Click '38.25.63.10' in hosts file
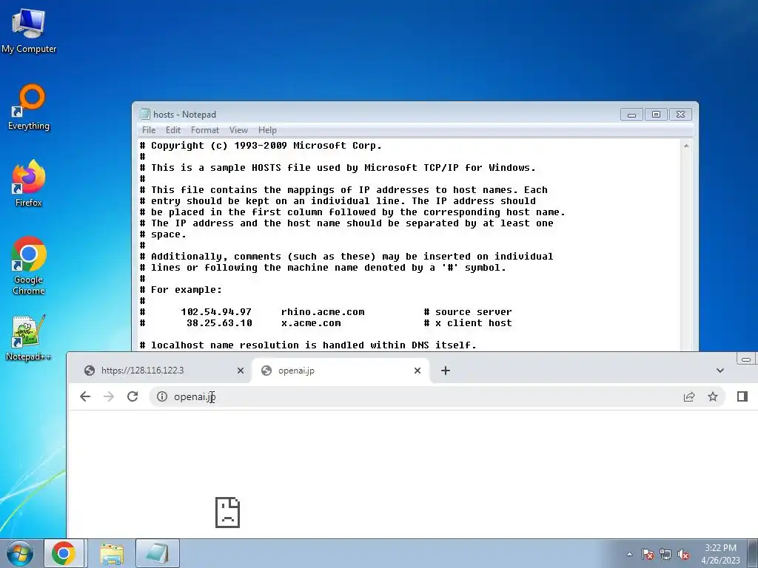The height and width of the screenshot is (568, 758). point(219,323)
